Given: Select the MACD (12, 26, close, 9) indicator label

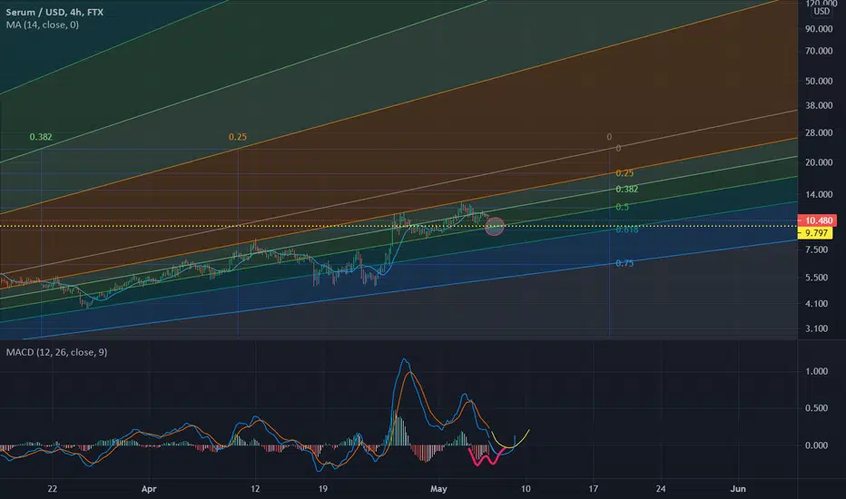Looking at the screenshot, I should [x=56, y=352].
